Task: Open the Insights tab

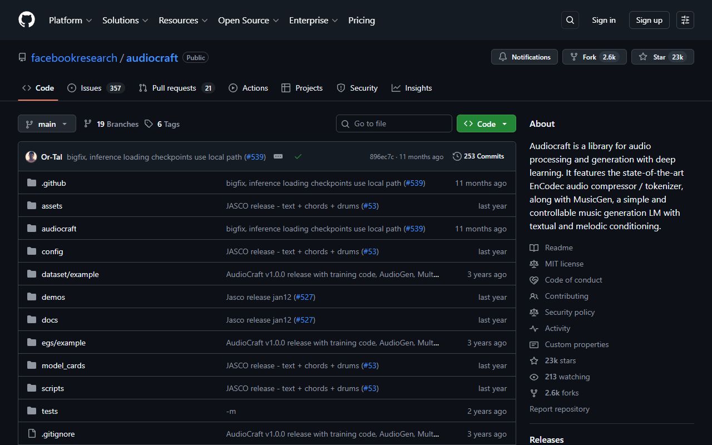Action: point(412,88)
